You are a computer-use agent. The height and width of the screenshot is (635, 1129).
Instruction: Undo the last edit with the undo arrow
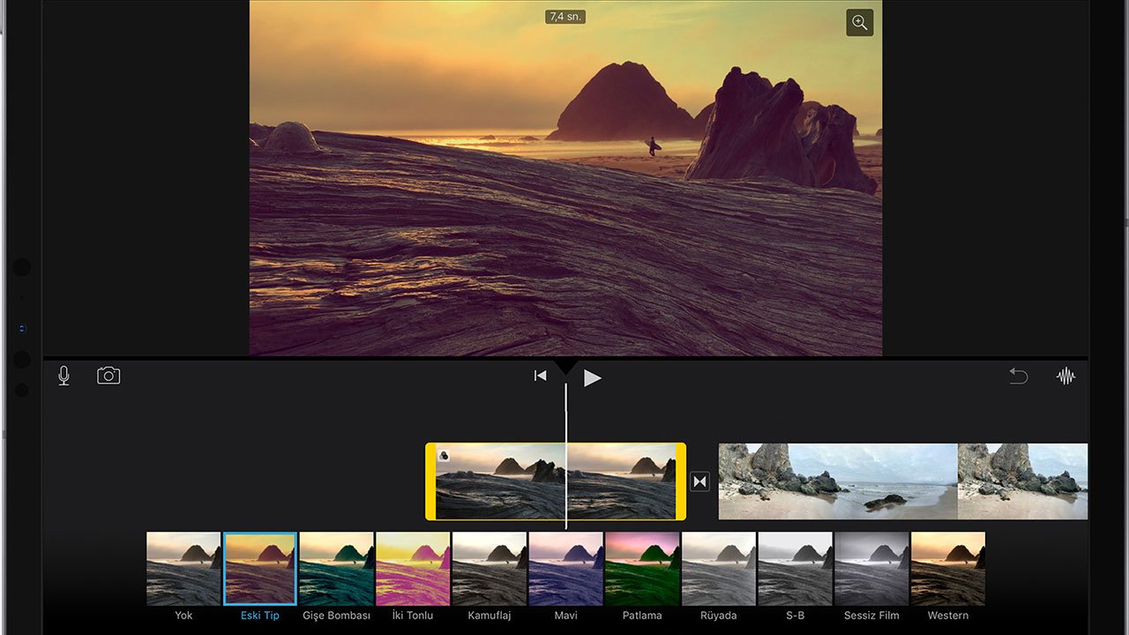pyautogui.click(x=1020, y=375)
